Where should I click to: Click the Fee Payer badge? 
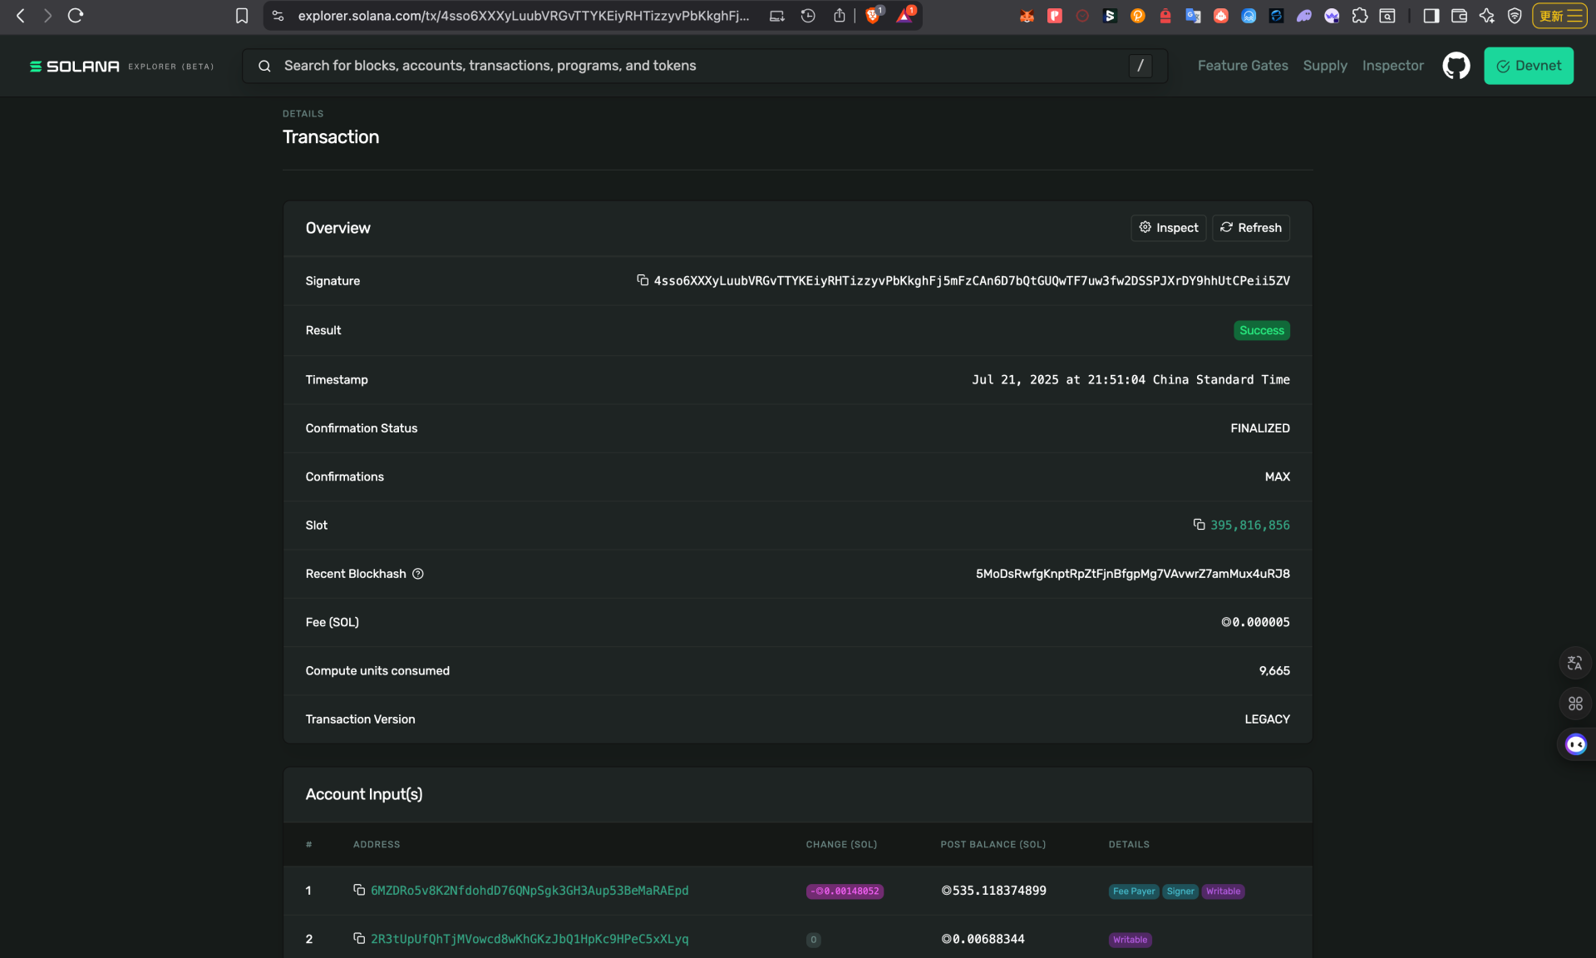pyautogui.click(x=1134, y=891)
